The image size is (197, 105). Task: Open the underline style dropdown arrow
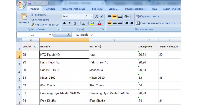[x=79, y=23]
